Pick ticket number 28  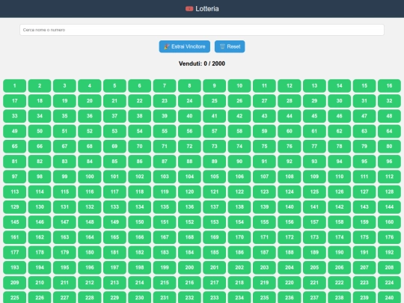[x=290, y=101]
